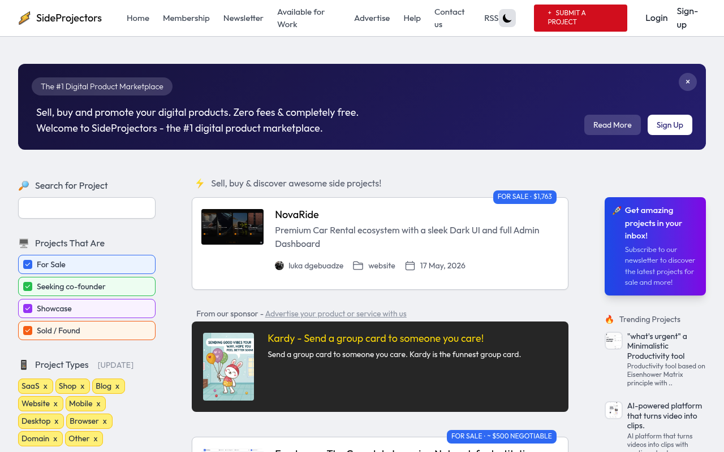Remove the Shop project type tag

tap(82, 386)
